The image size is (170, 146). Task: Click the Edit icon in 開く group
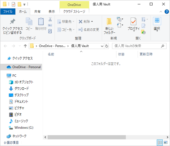[x=143, y=26]
